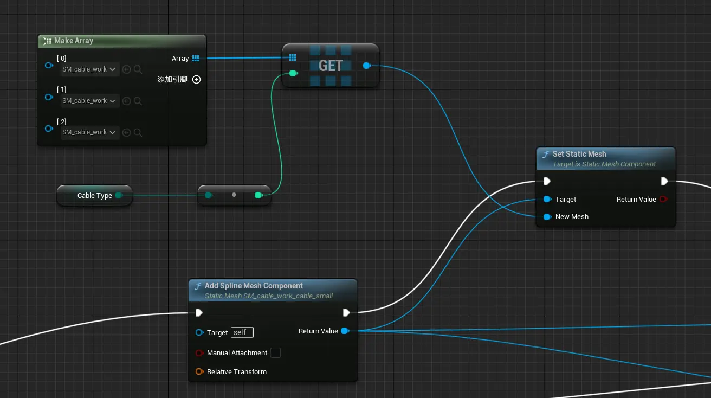711x398 pixels.
Task: Click the New Mesh input pin
Action: (x=547, y=217)
